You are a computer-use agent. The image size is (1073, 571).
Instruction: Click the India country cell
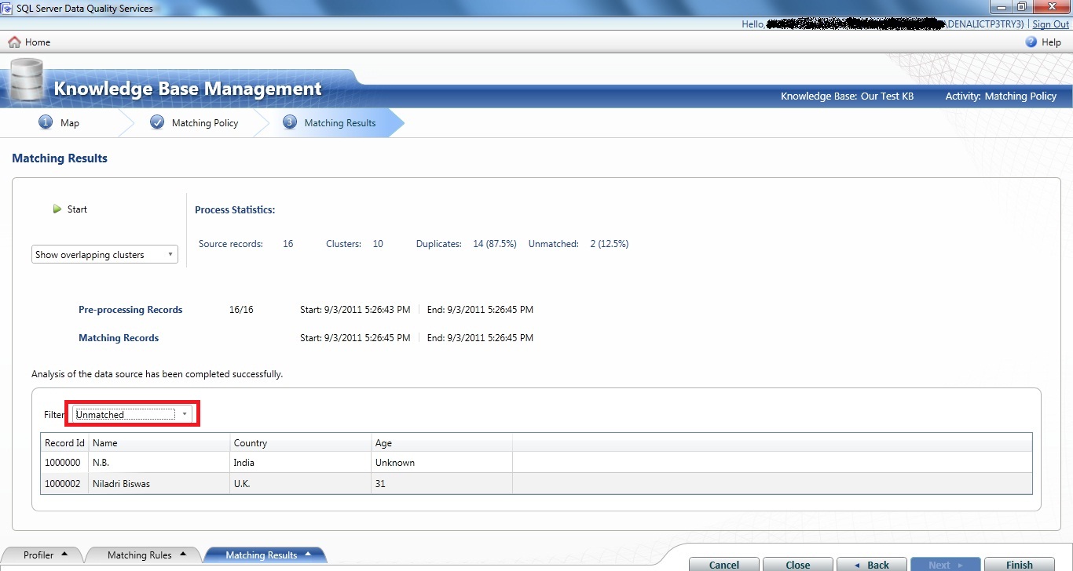click(x=301, y=463)
